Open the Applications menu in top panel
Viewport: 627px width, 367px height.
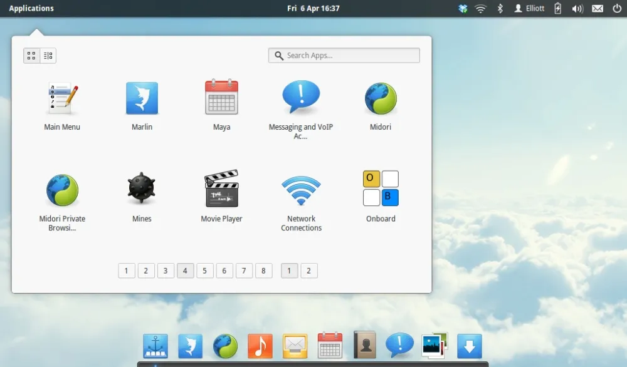click(x=31, y=8)
